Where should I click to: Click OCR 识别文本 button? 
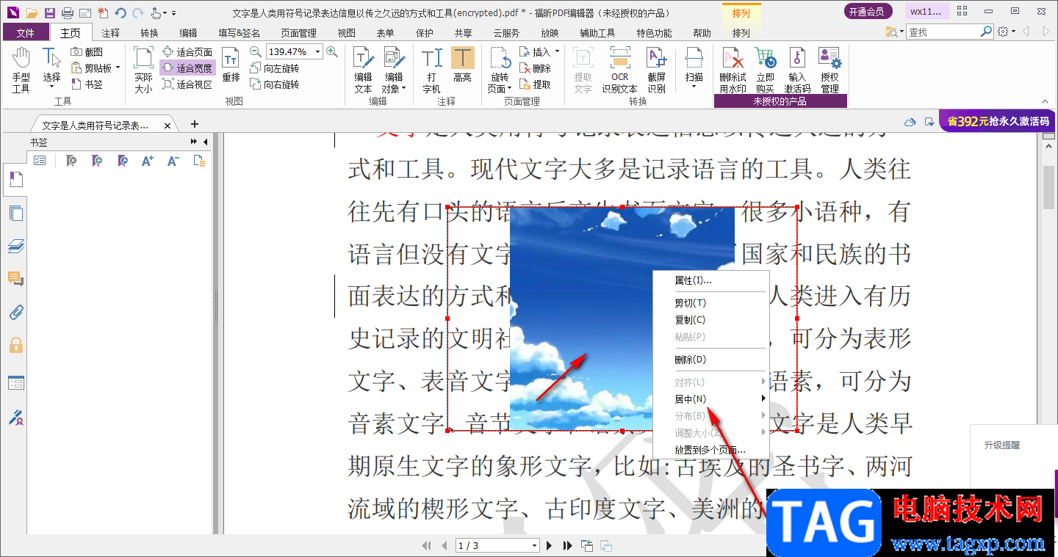pos(620,70)
